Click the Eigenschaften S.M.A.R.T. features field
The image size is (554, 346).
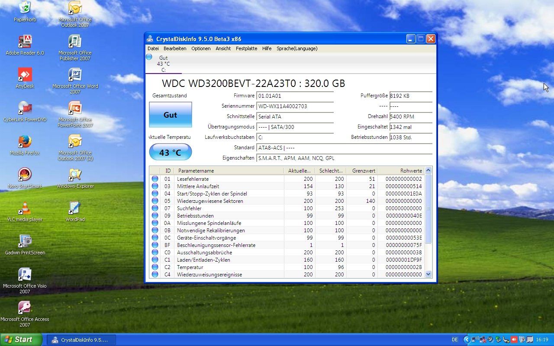(x=345, y=158)
